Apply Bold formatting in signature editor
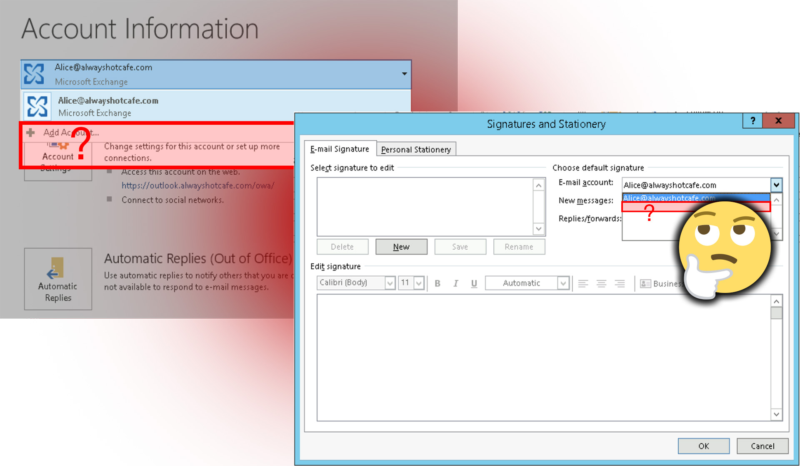This screenshot has width=800, height=466. (437, 283)
